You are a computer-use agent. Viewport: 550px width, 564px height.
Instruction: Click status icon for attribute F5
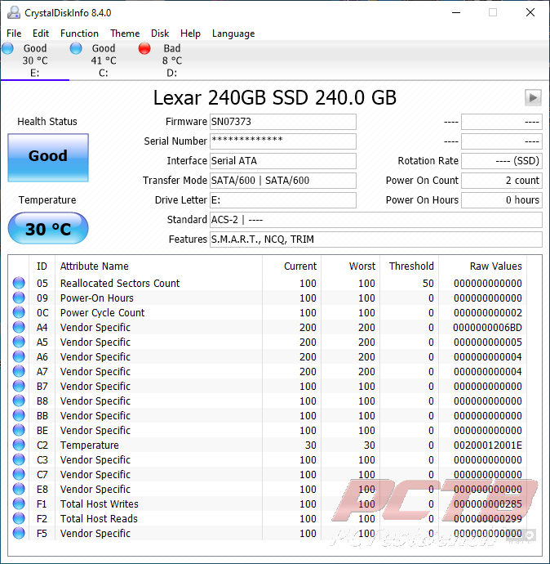click(x=19, y=534)
